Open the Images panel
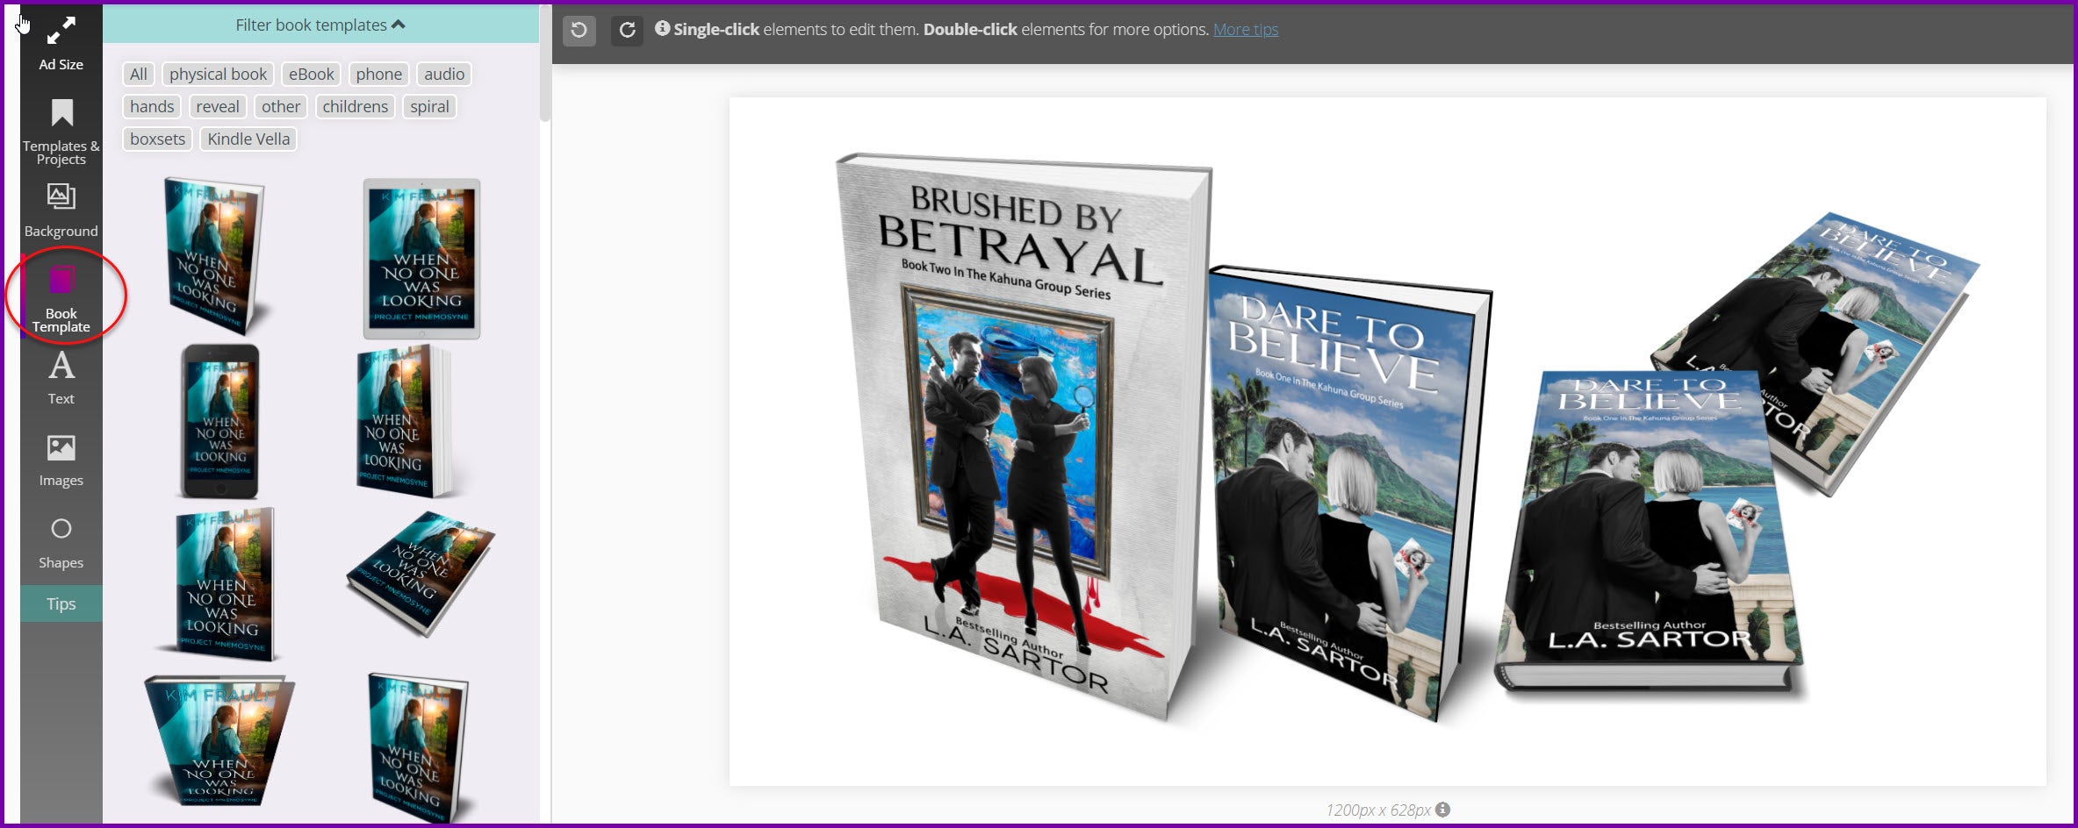This screenshot has width=2078, height=828. click(x=61, y=460)
